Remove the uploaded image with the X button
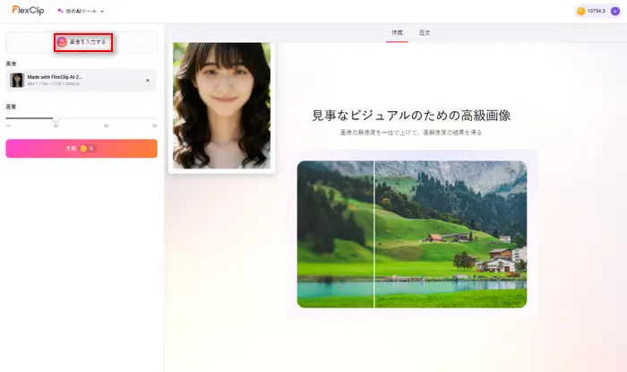The width and height of the screenshot is (627, 372). pos(148,81)
